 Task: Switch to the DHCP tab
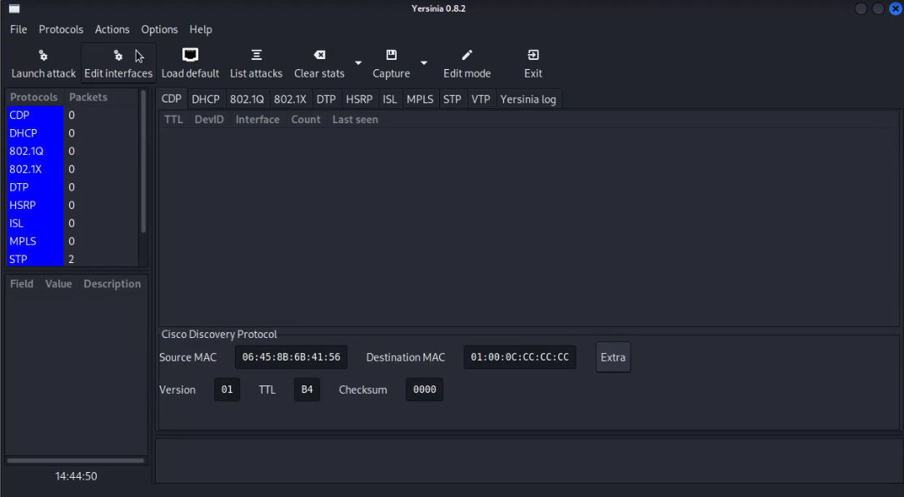[206, 99]
